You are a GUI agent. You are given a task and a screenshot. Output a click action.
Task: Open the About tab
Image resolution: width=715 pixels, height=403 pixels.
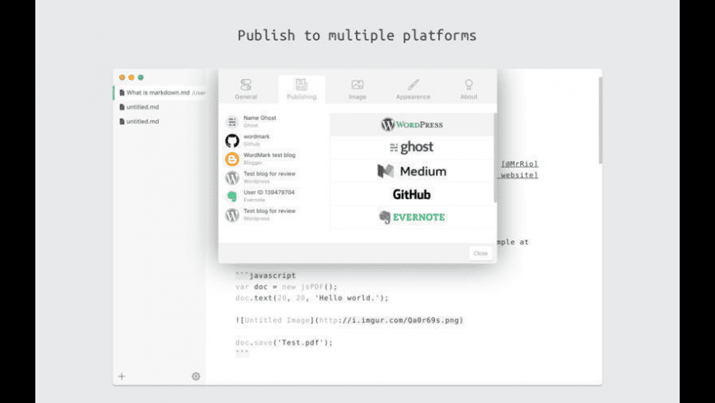[x=468, y=90]
